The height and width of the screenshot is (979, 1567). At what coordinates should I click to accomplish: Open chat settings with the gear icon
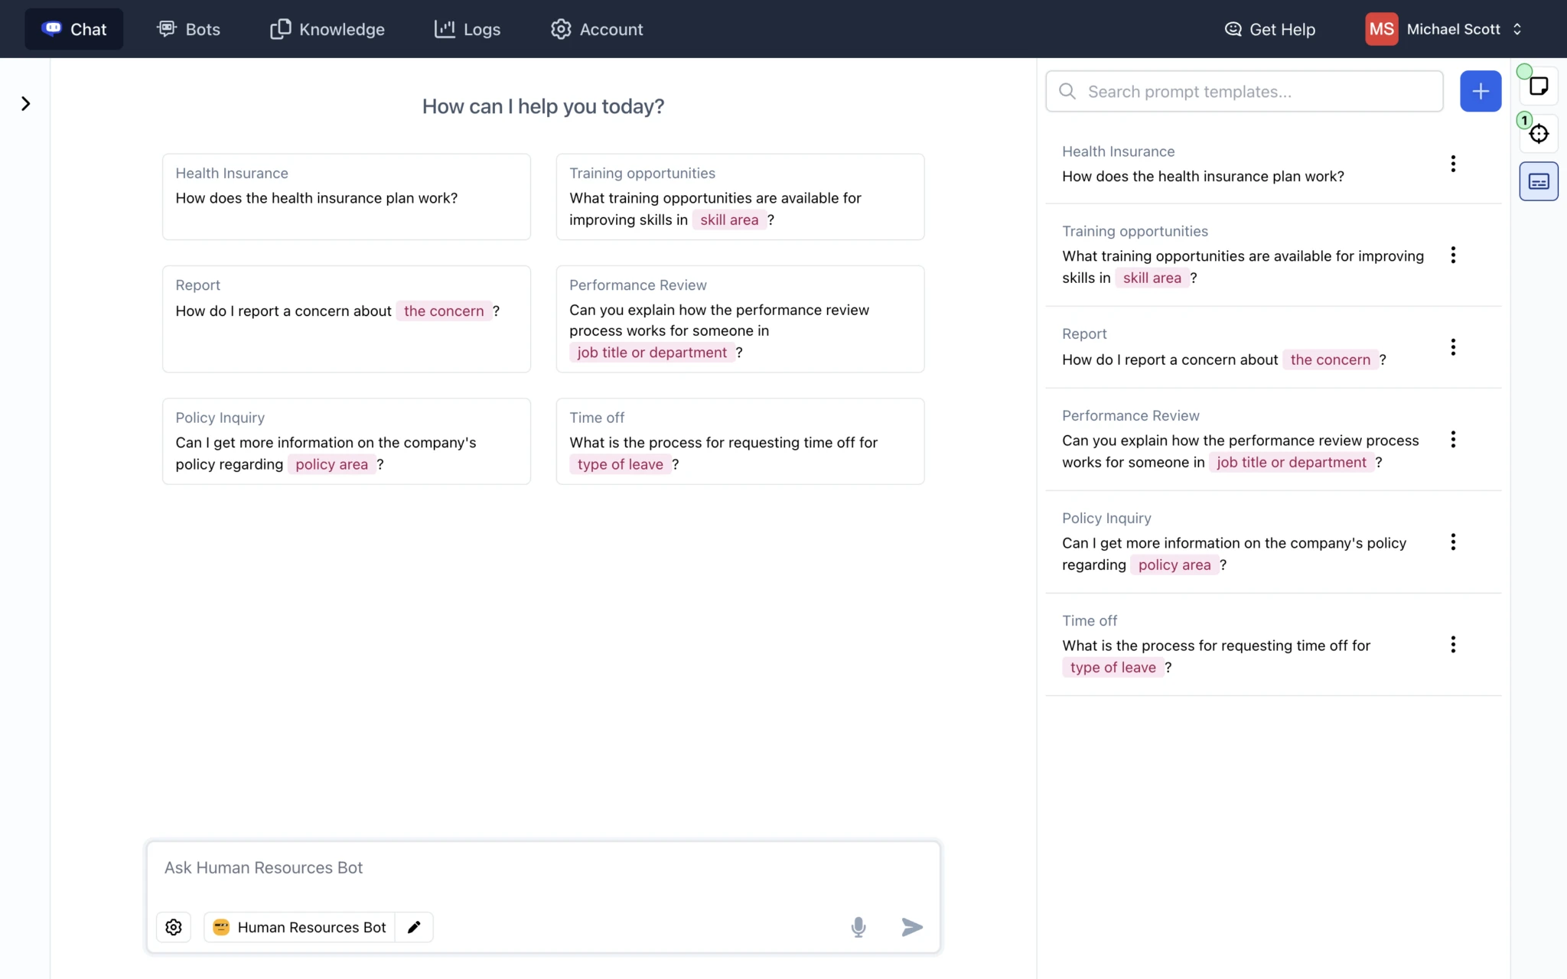(x=173, y=927)
